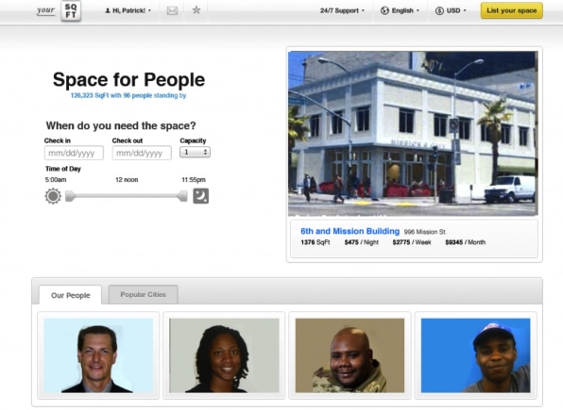
Task: Click the SQ FT logo box
Action: [71, 11]
